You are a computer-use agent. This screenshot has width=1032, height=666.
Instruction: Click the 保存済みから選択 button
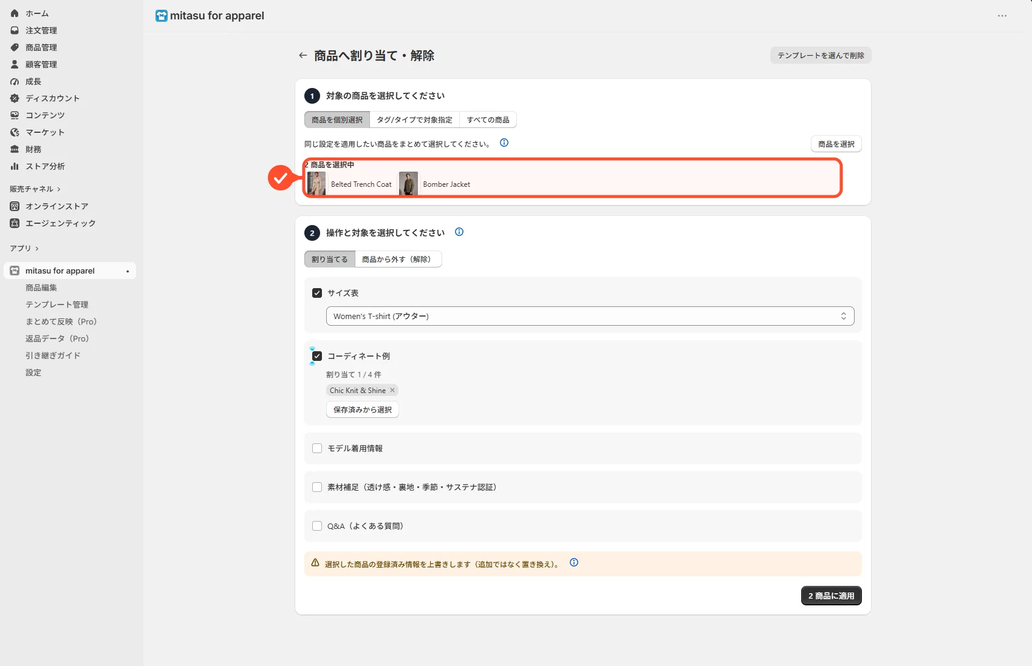(x=363, y=410)
